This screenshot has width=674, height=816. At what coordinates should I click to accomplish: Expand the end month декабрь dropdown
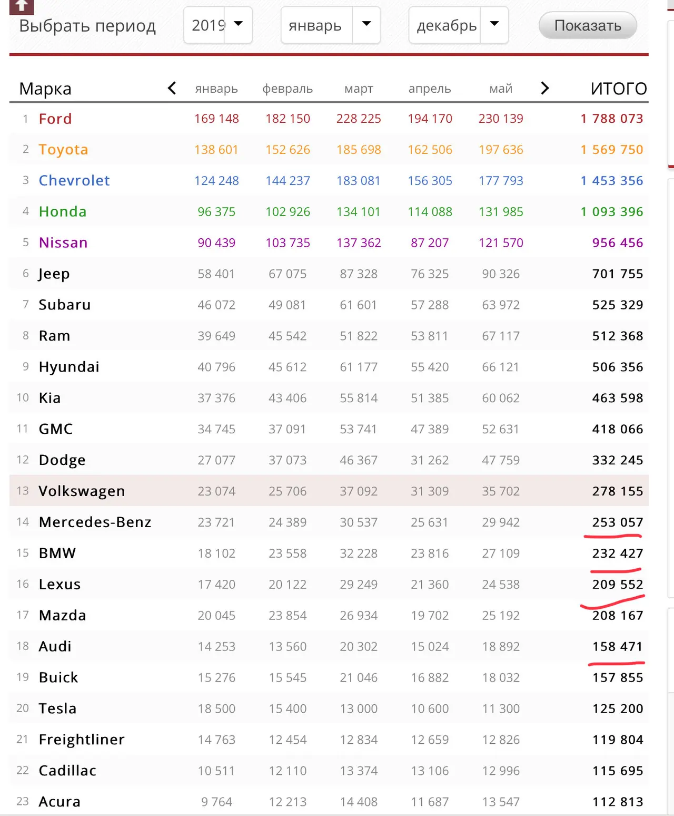coord(459,25)
